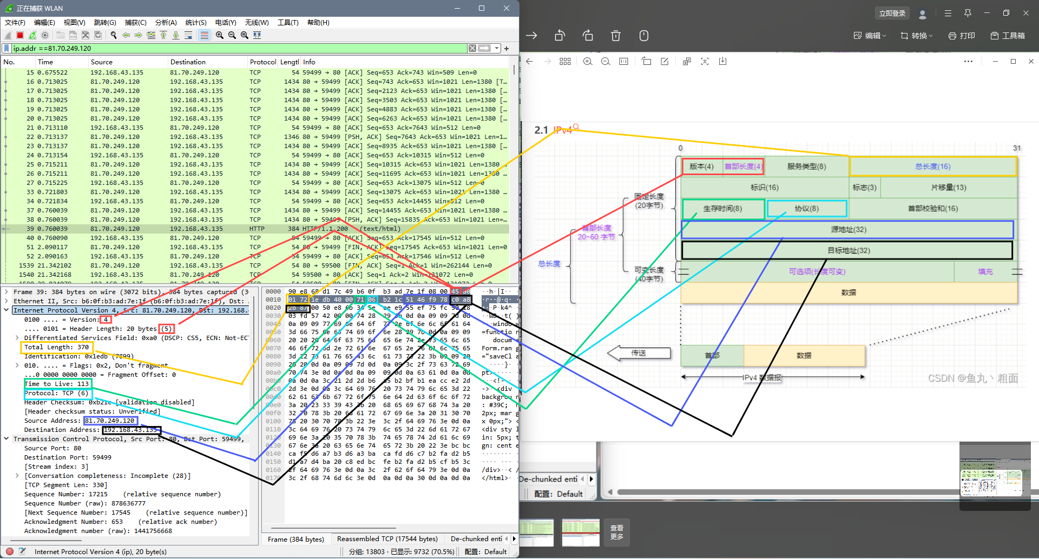The width and height of the screenshot is (1039, 559).
Task: Zoom out packet text in Wireshark
Action: click(x=232, y=35)
